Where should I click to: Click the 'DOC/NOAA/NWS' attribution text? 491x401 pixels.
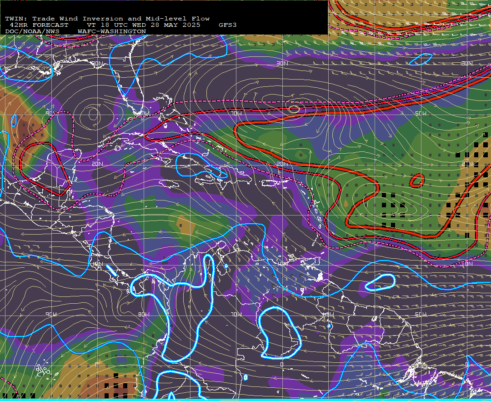click(x=32, y=32)
